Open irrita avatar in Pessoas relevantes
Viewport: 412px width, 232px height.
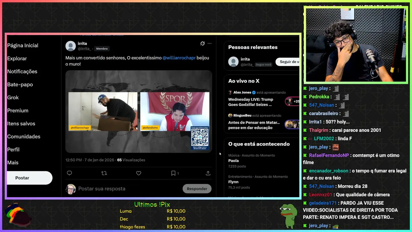point(233,62)
